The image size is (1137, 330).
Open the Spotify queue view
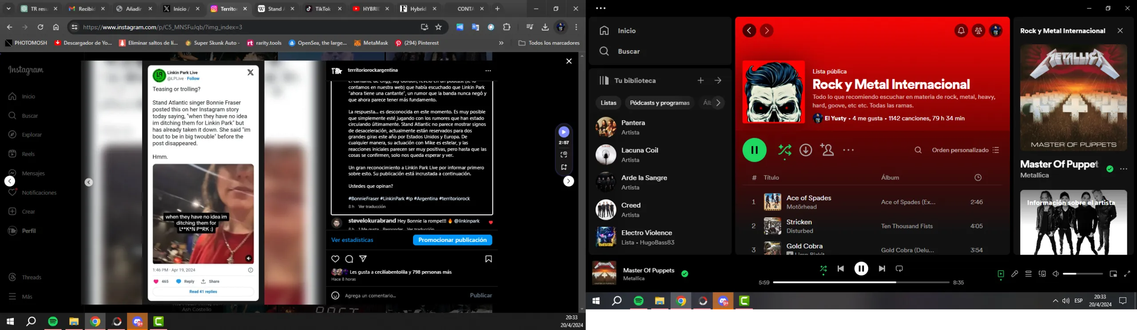tap(1028, 274)
